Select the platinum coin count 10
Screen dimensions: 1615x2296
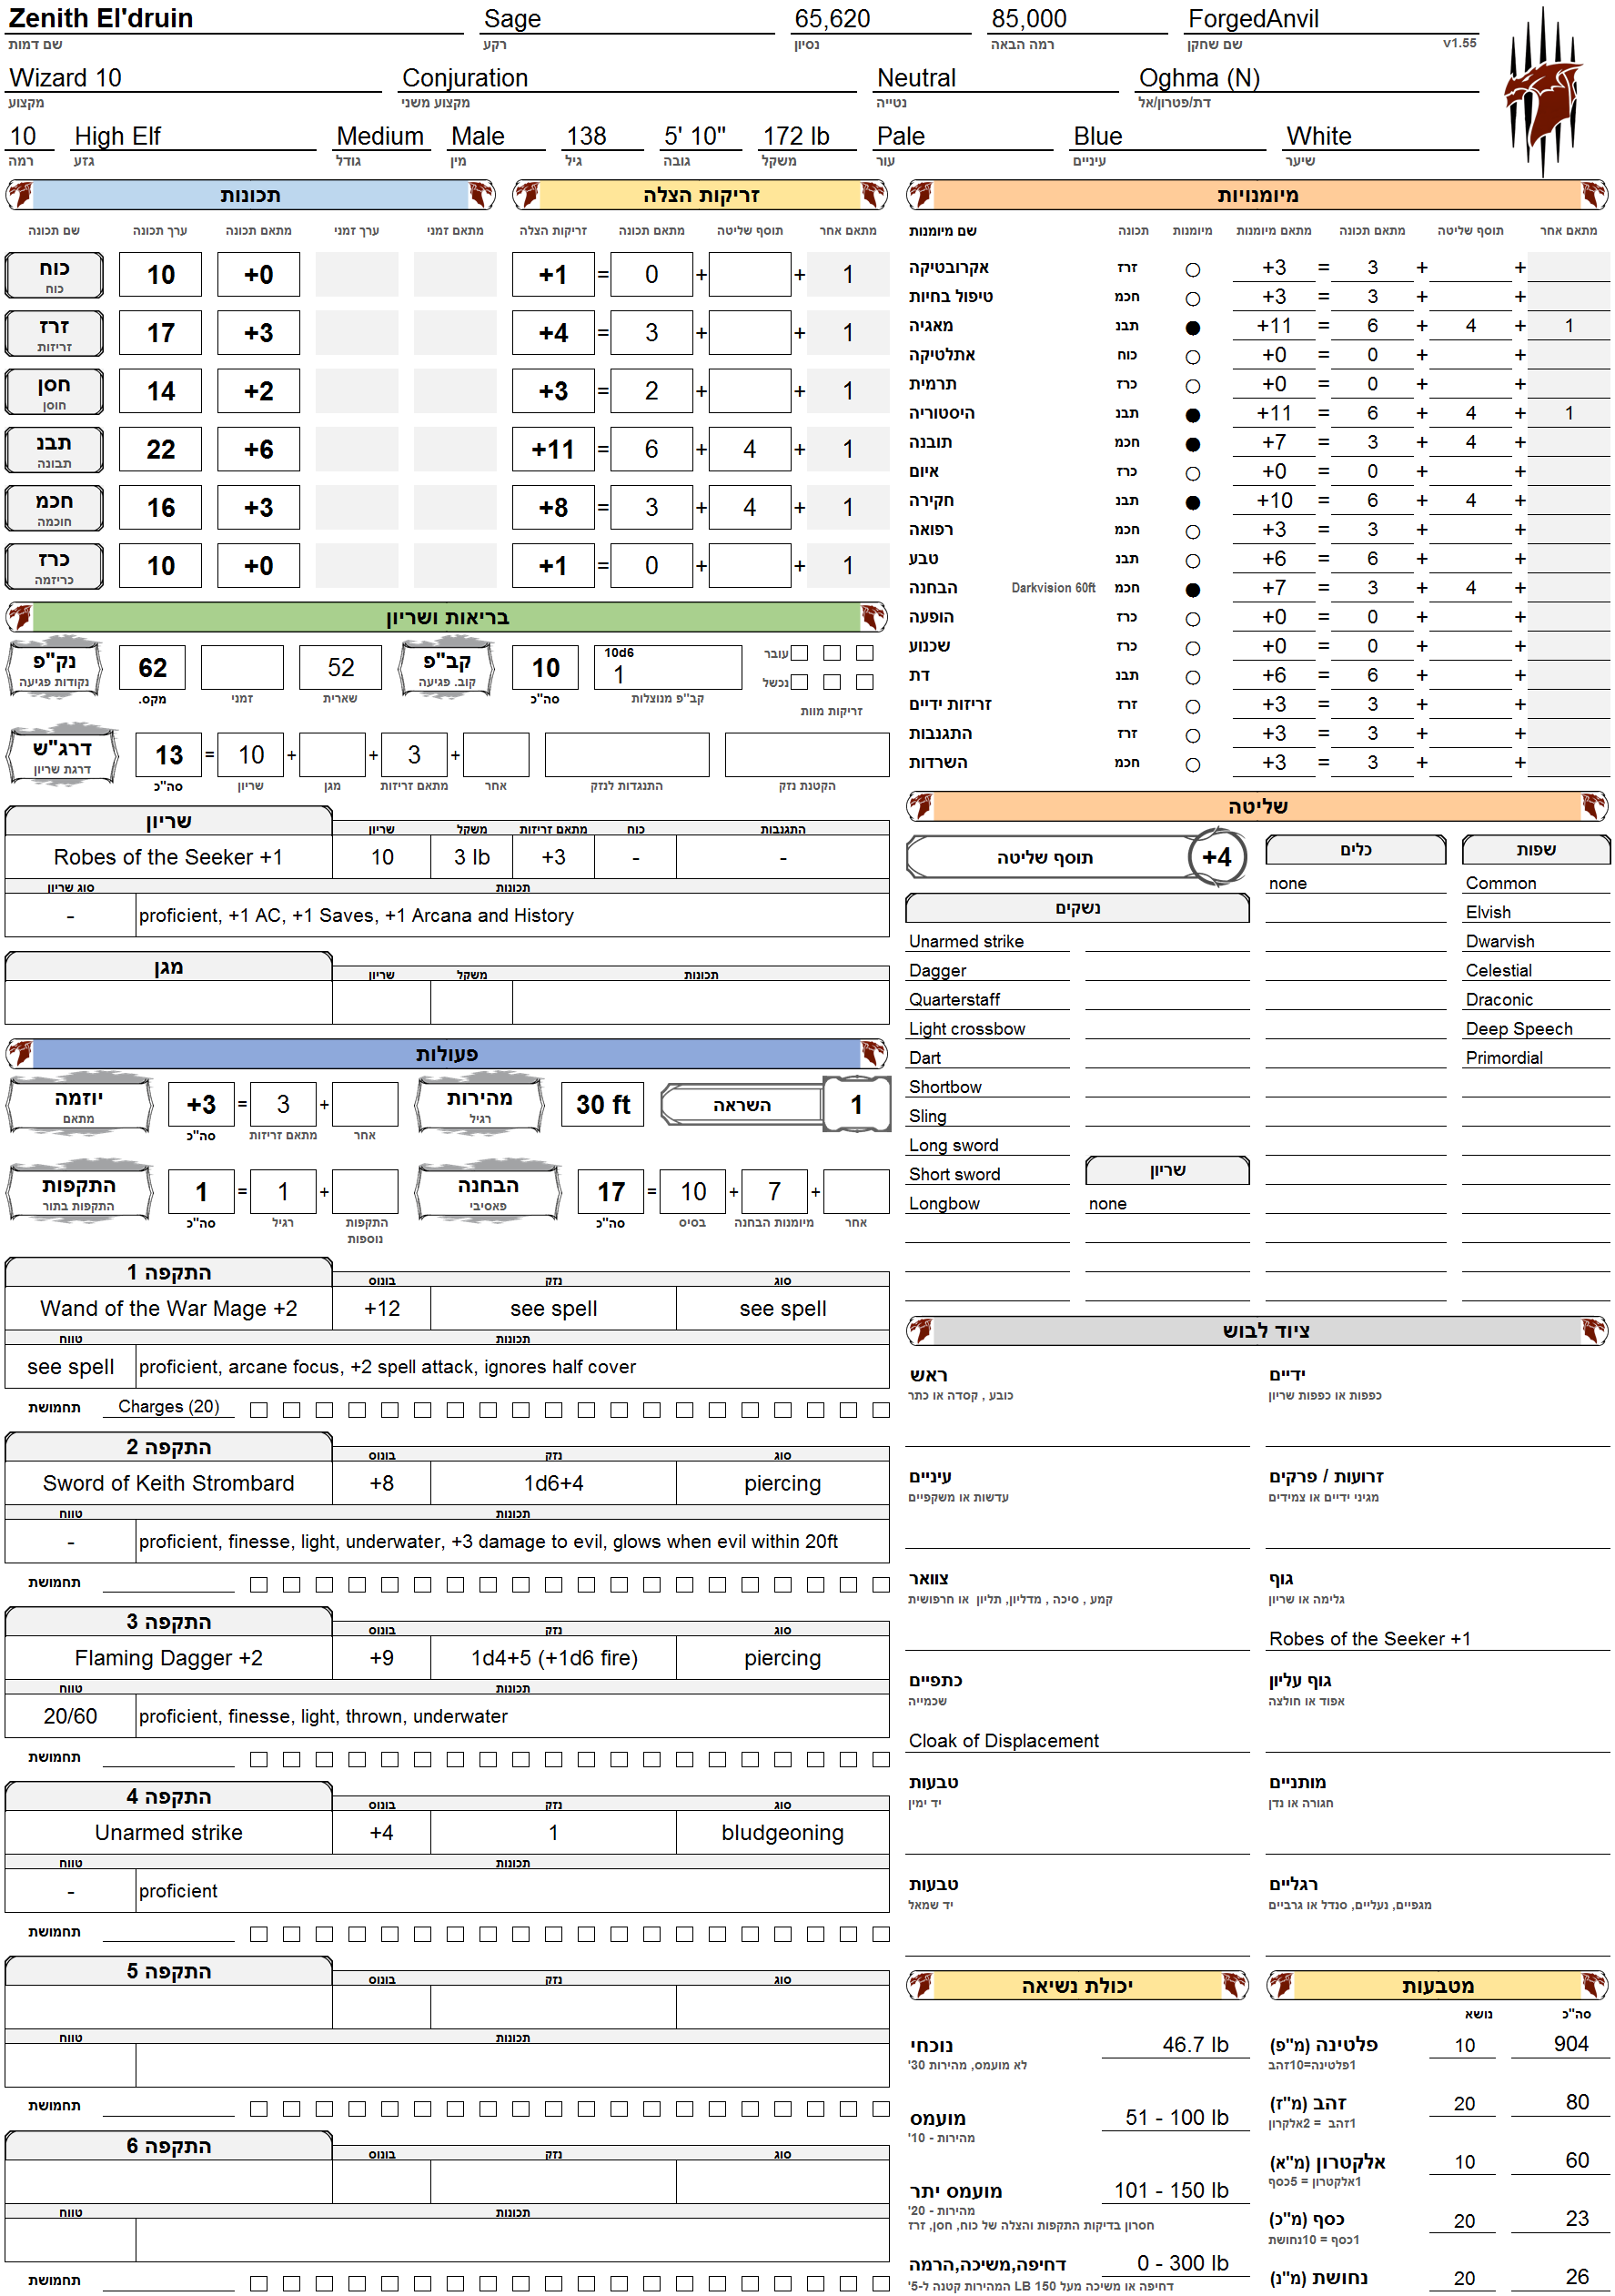(1464, 2045)
